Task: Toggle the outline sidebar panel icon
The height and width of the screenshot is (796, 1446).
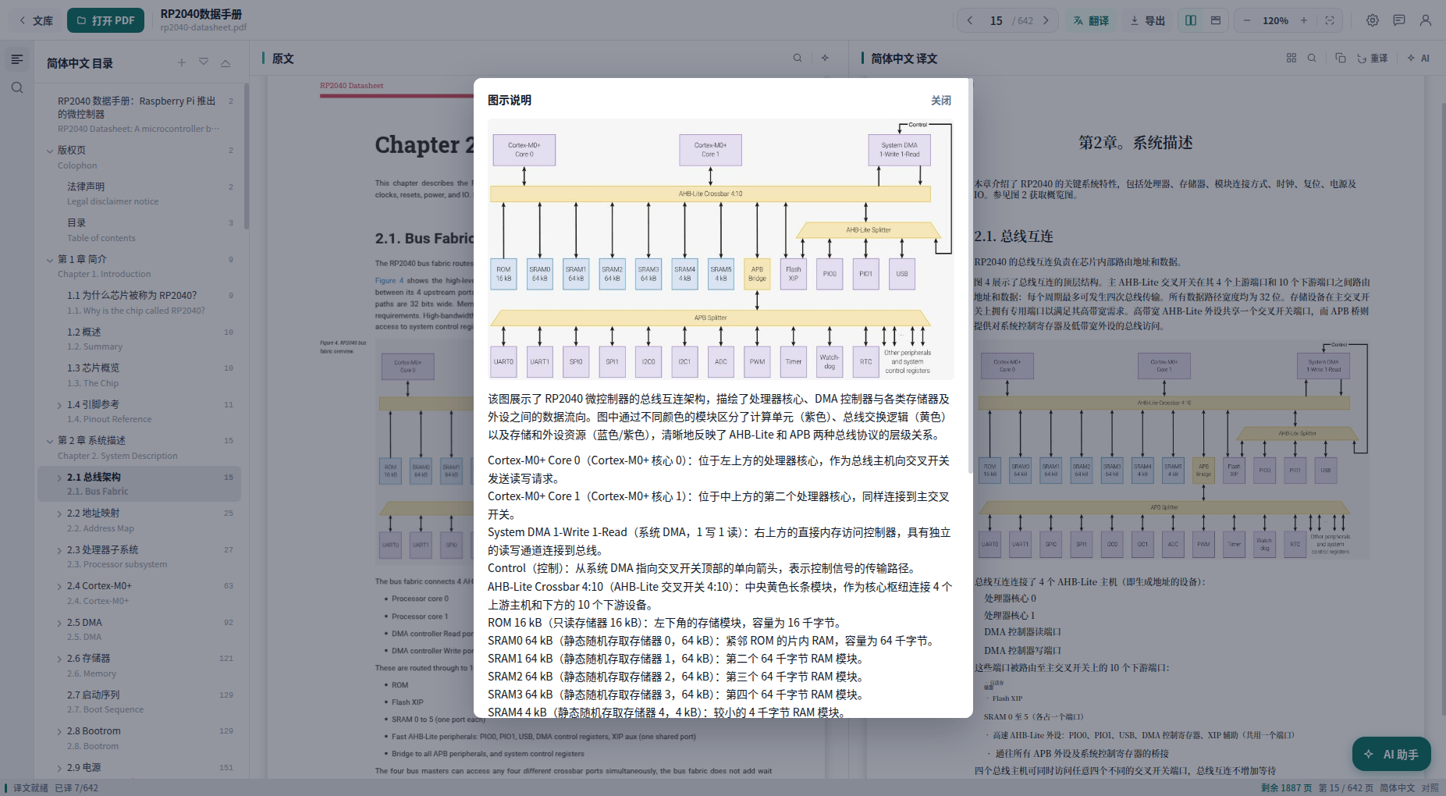Action: (17, 59)
